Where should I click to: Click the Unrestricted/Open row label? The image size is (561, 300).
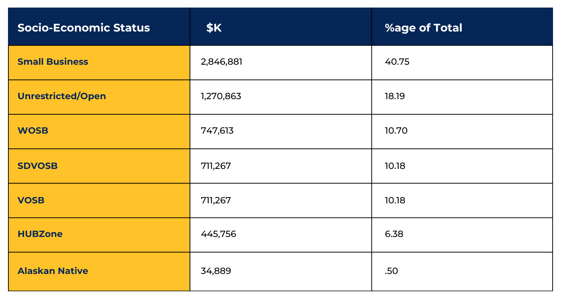click(62, 96)
